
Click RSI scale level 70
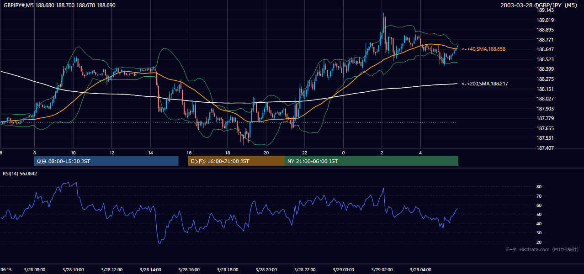point(539,196)
